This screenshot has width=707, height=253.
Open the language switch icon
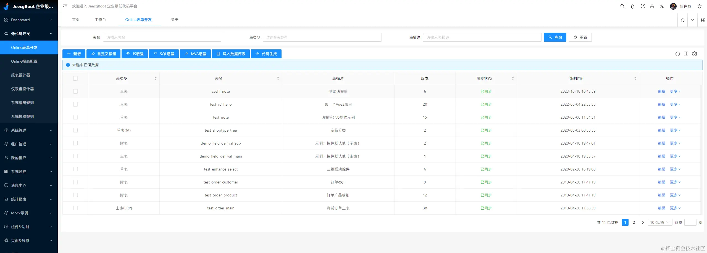pyautogui.click(x=662, y=6)
